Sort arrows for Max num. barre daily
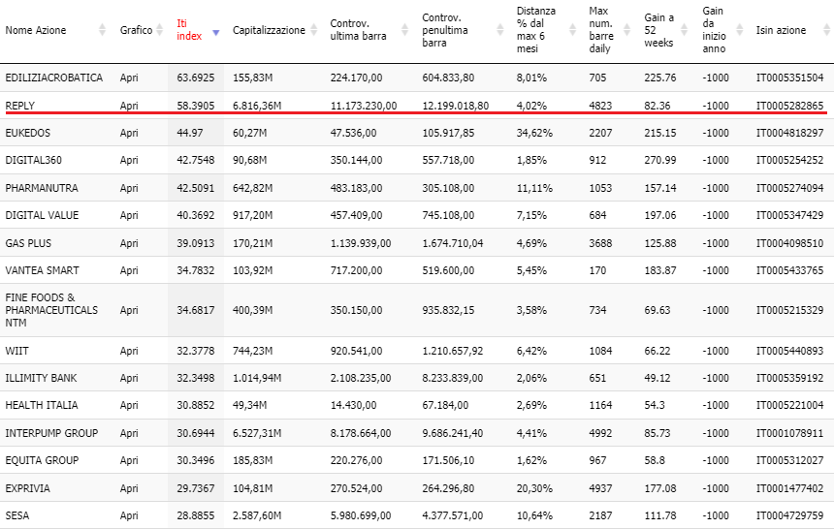Viewport: 834px width, 529px height. coord(627,30)
